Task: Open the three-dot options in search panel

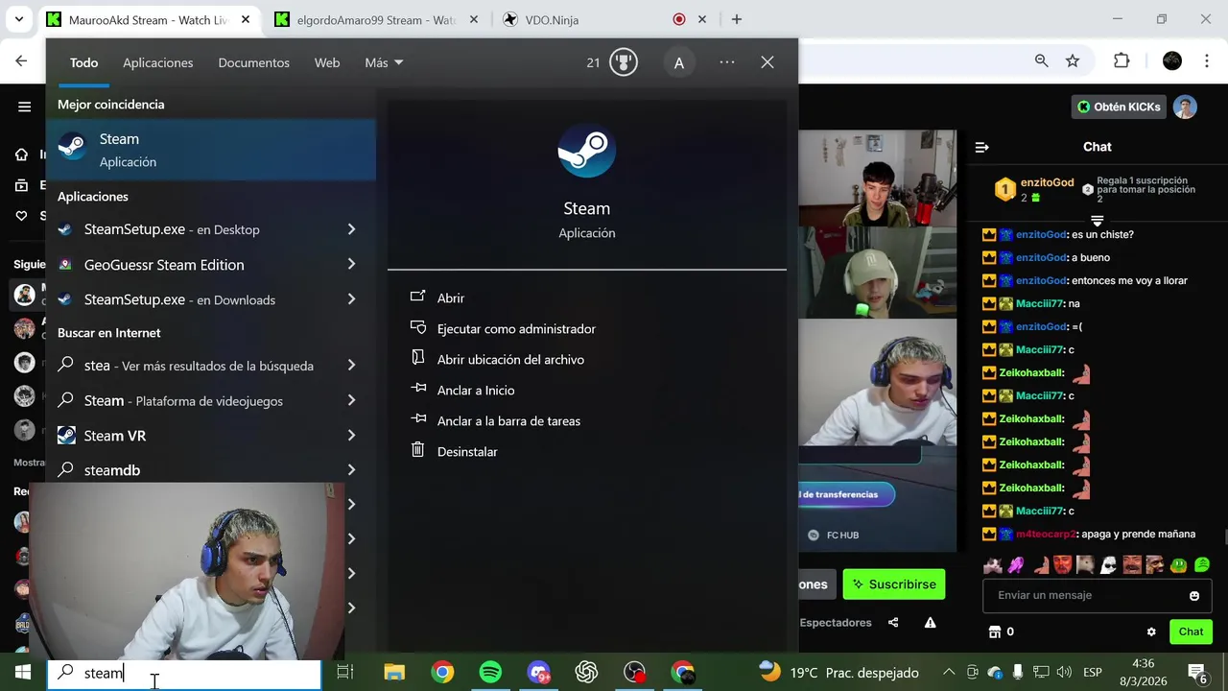Action: click(727, 62)
